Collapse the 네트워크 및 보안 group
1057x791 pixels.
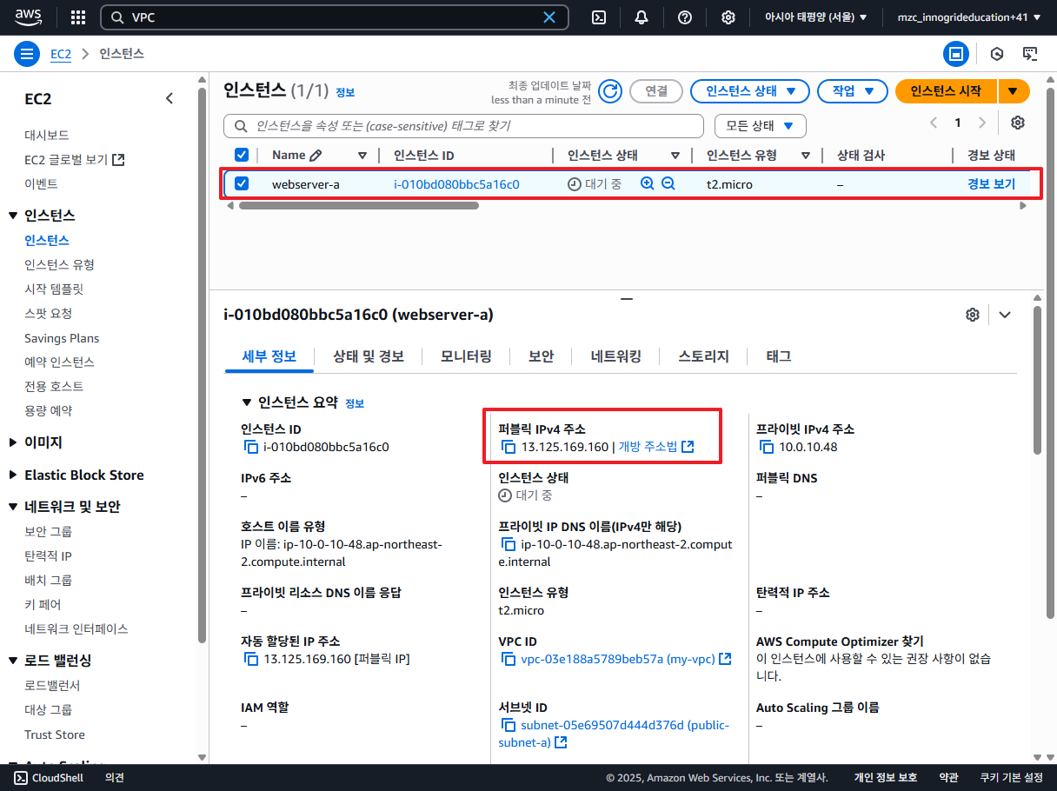(x=13, y=507)
